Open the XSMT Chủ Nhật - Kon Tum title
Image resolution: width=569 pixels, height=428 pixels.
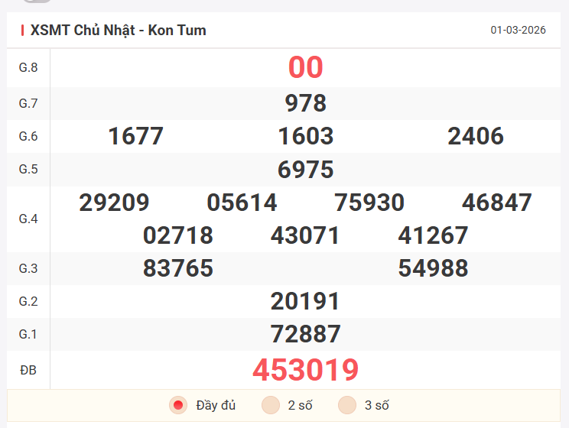point(118,31)
